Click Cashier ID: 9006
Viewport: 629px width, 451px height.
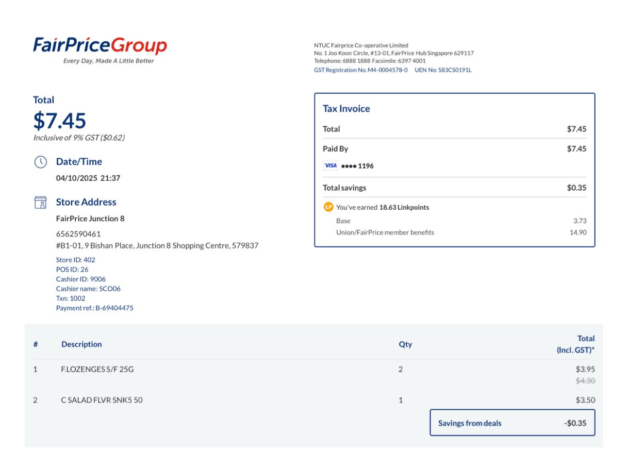coord(81,279)
